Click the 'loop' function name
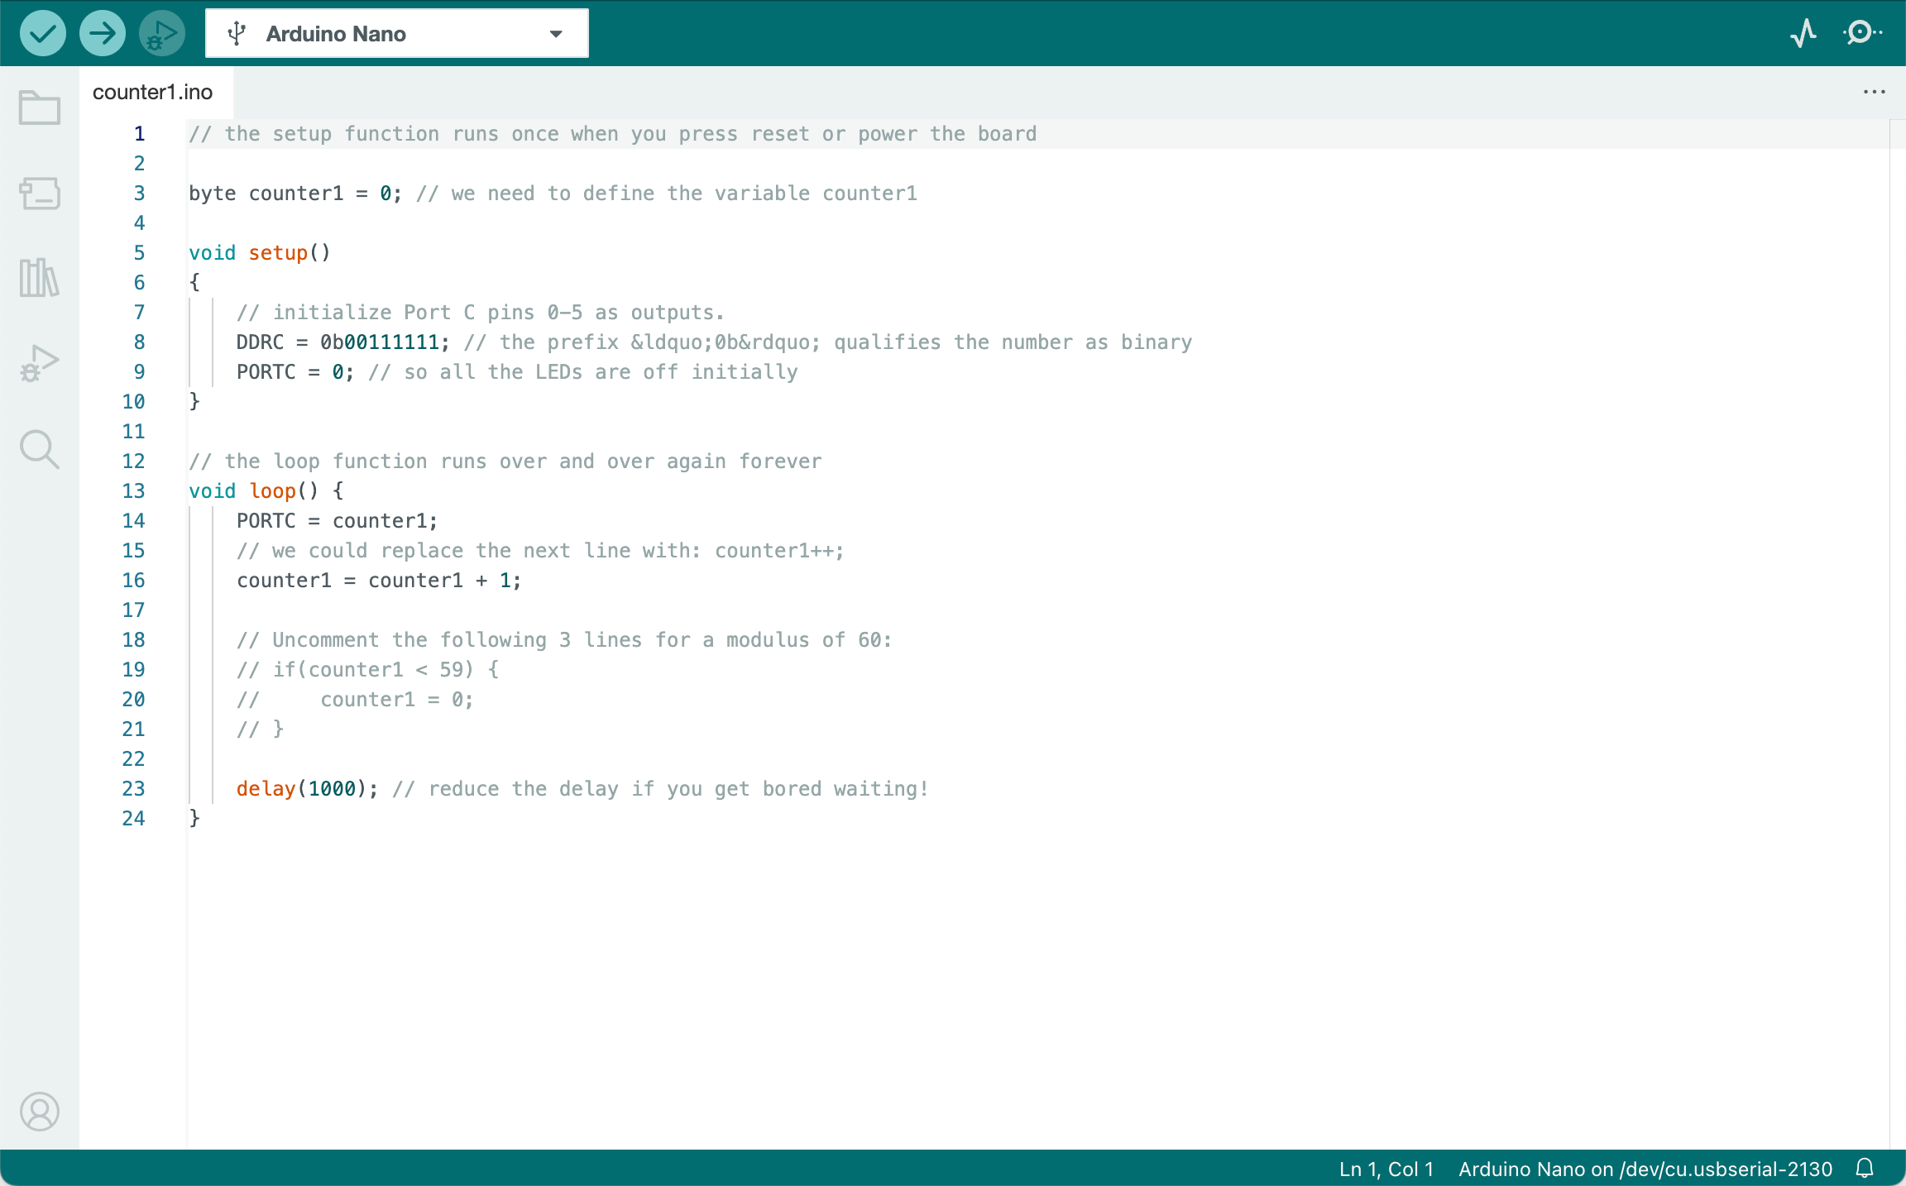 [x=272, y=491]
